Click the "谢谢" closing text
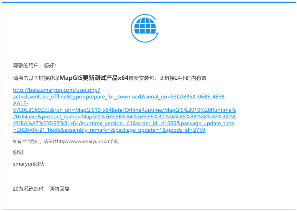This screenshot has height=211, width=297. pyautogui.click(x=18, y=152)
